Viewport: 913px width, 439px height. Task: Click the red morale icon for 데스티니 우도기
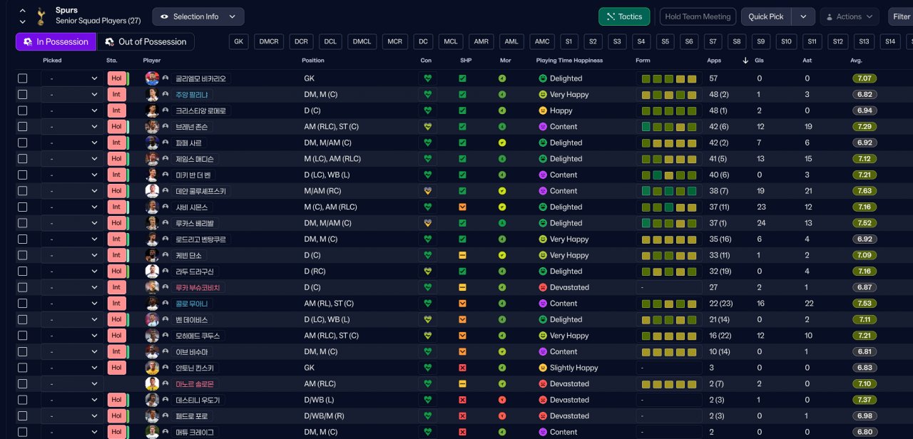click(502, 400)
